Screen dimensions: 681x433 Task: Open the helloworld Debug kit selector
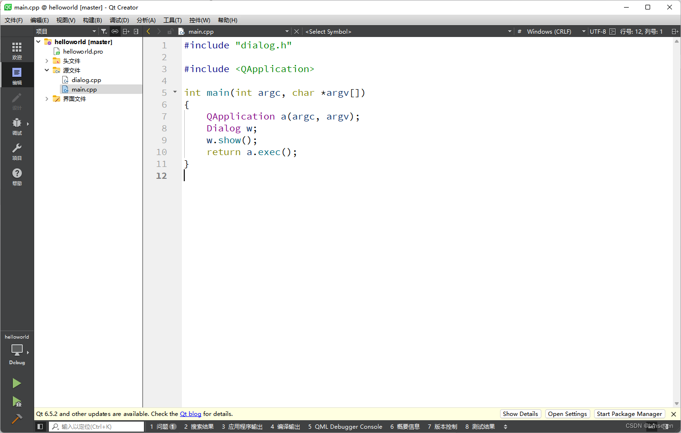[x=17, y=350]
